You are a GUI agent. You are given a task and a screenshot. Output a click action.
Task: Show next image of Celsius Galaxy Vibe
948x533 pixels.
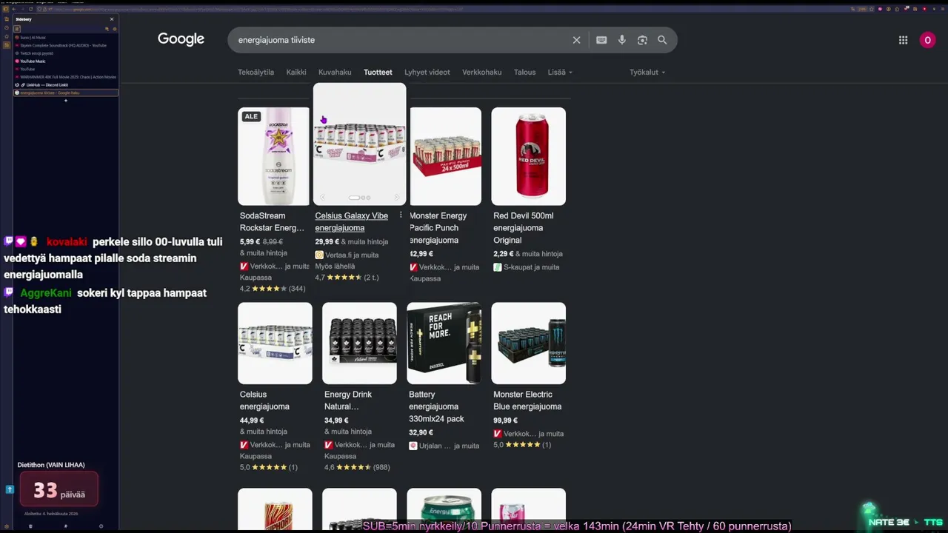(397, 198)
